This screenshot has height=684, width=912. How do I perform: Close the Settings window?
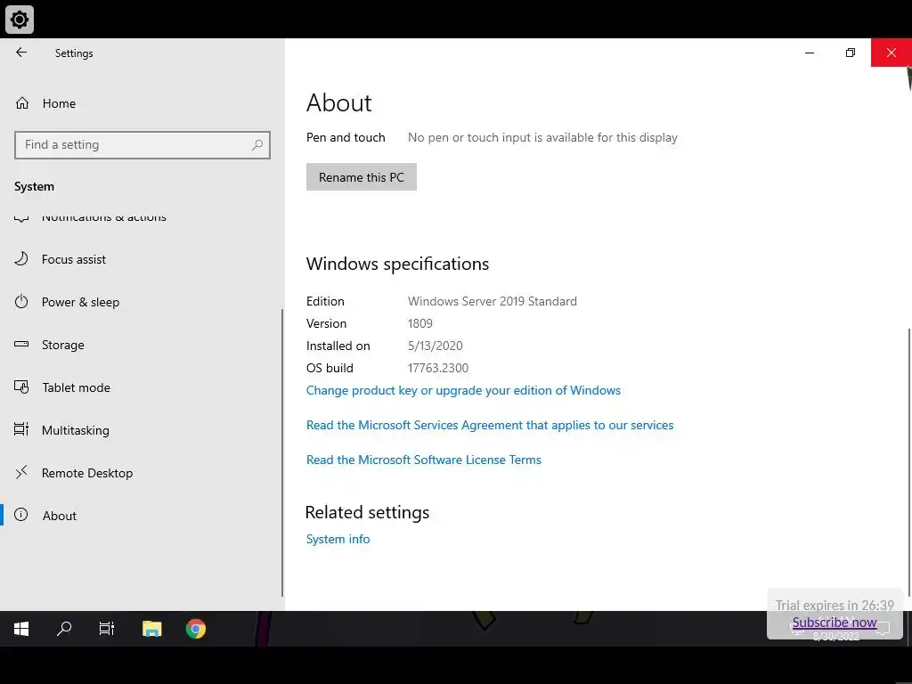click(x=891, y=53)
